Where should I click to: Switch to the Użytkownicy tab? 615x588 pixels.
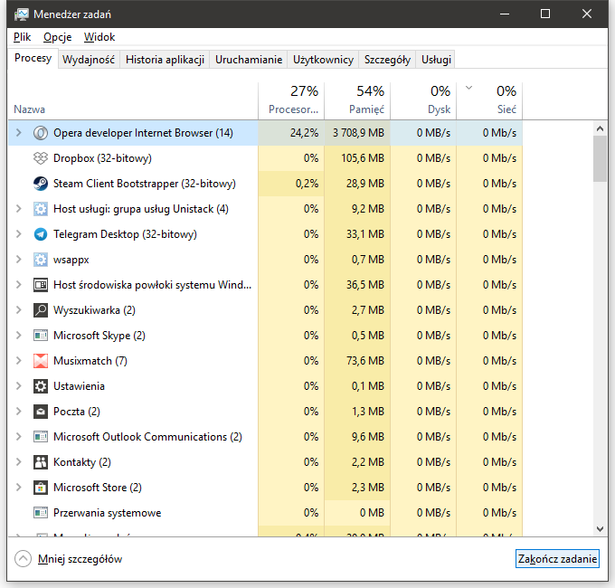(x=323, y=60)
